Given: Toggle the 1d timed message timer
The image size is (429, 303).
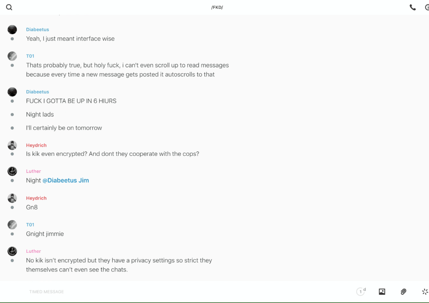Looking at the screenshot, I should click(x=361, y=292).
